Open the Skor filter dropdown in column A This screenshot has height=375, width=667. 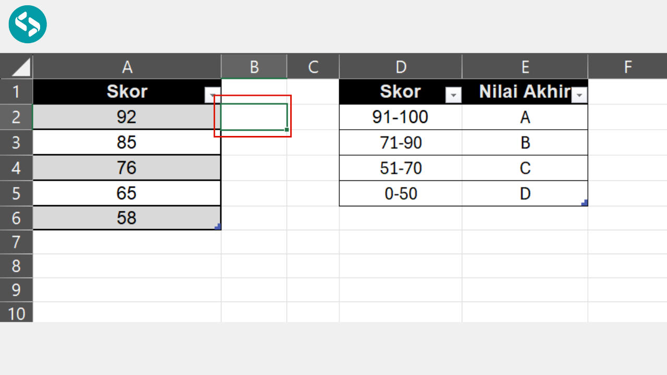point(212,95)
